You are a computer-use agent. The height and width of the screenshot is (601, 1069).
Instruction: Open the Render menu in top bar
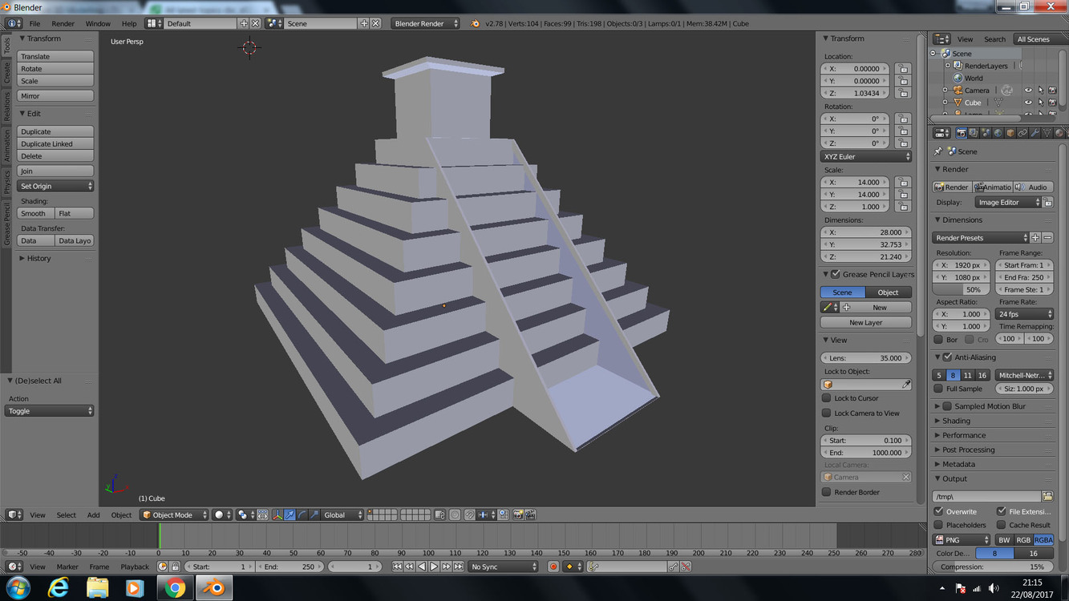pos(63,24)
